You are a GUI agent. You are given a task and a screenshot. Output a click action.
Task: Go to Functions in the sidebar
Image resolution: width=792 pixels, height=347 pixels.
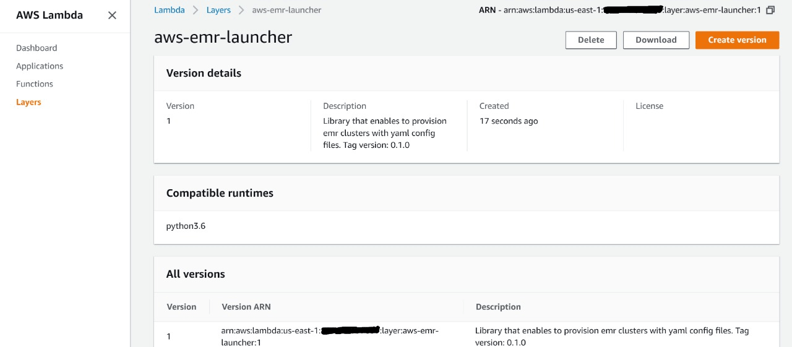(35, 84)
